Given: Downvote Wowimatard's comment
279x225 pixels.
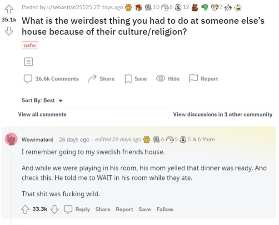Looking at the screenshot, I should [55, 209].
